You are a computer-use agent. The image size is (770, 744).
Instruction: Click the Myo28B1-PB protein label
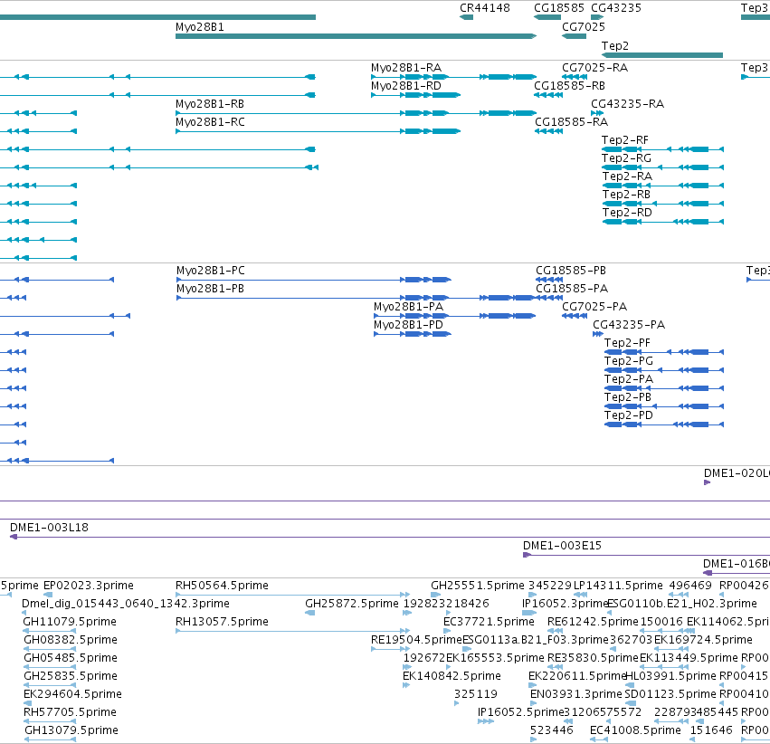pos(210,289)
